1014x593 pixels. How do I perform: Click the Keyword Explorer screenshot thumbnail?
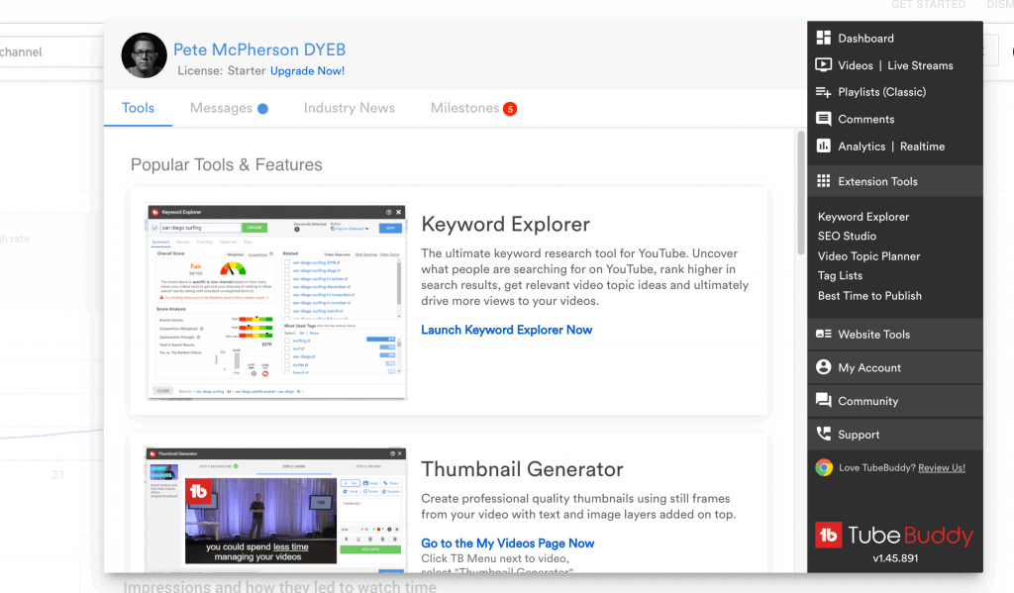[277, 303]
